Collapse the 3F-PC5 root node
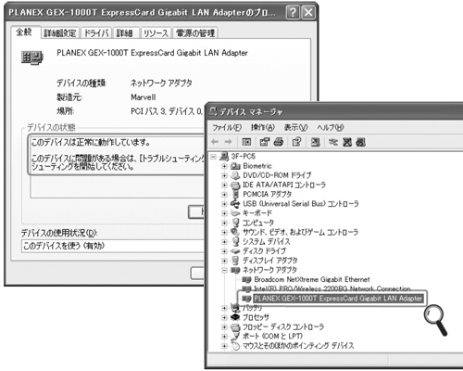The width and height of the screenshot is (463, 371). [x=213, y=157]
